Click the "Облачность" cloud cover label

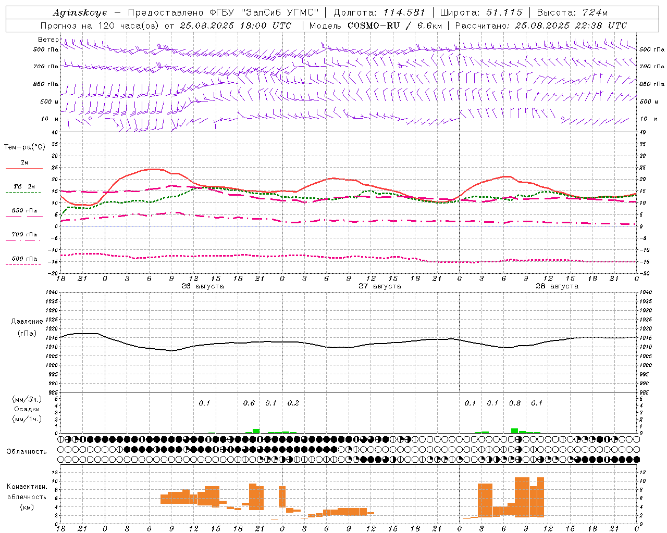(27, 451)
